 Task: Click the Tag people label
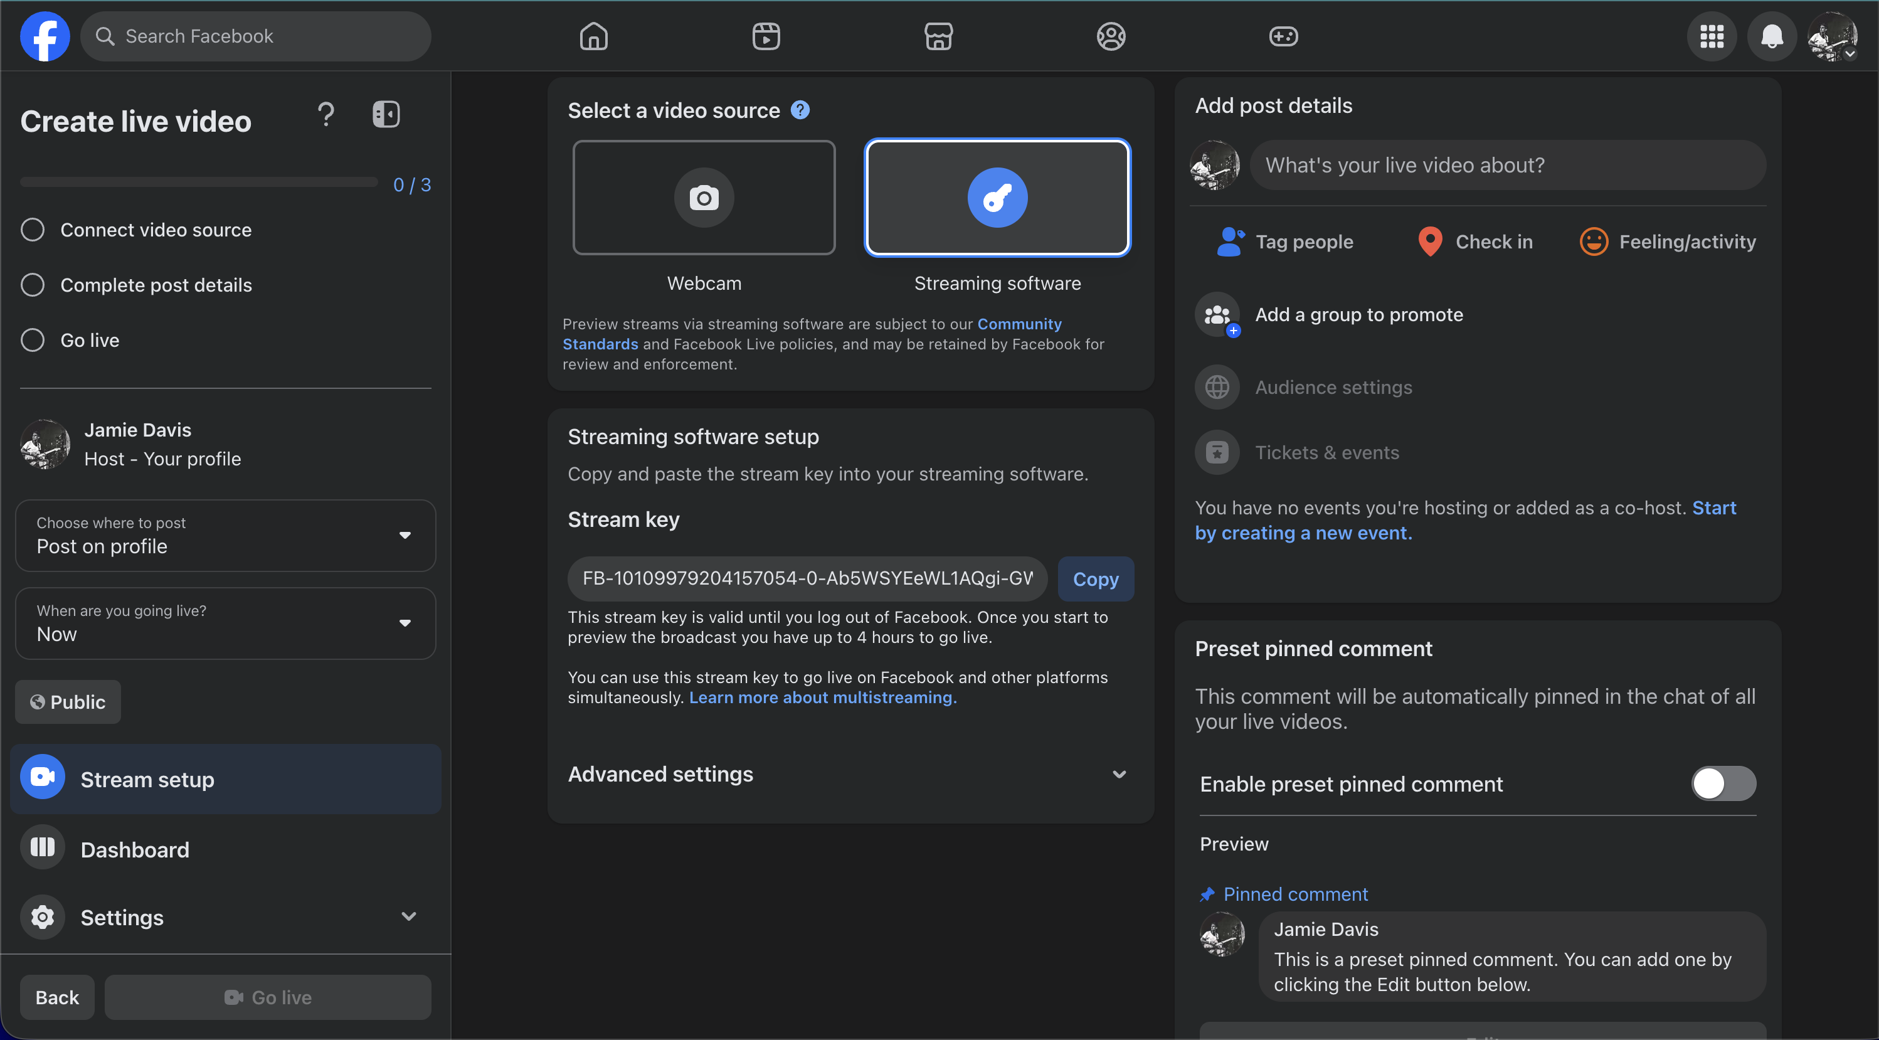tap(1305, 241)
